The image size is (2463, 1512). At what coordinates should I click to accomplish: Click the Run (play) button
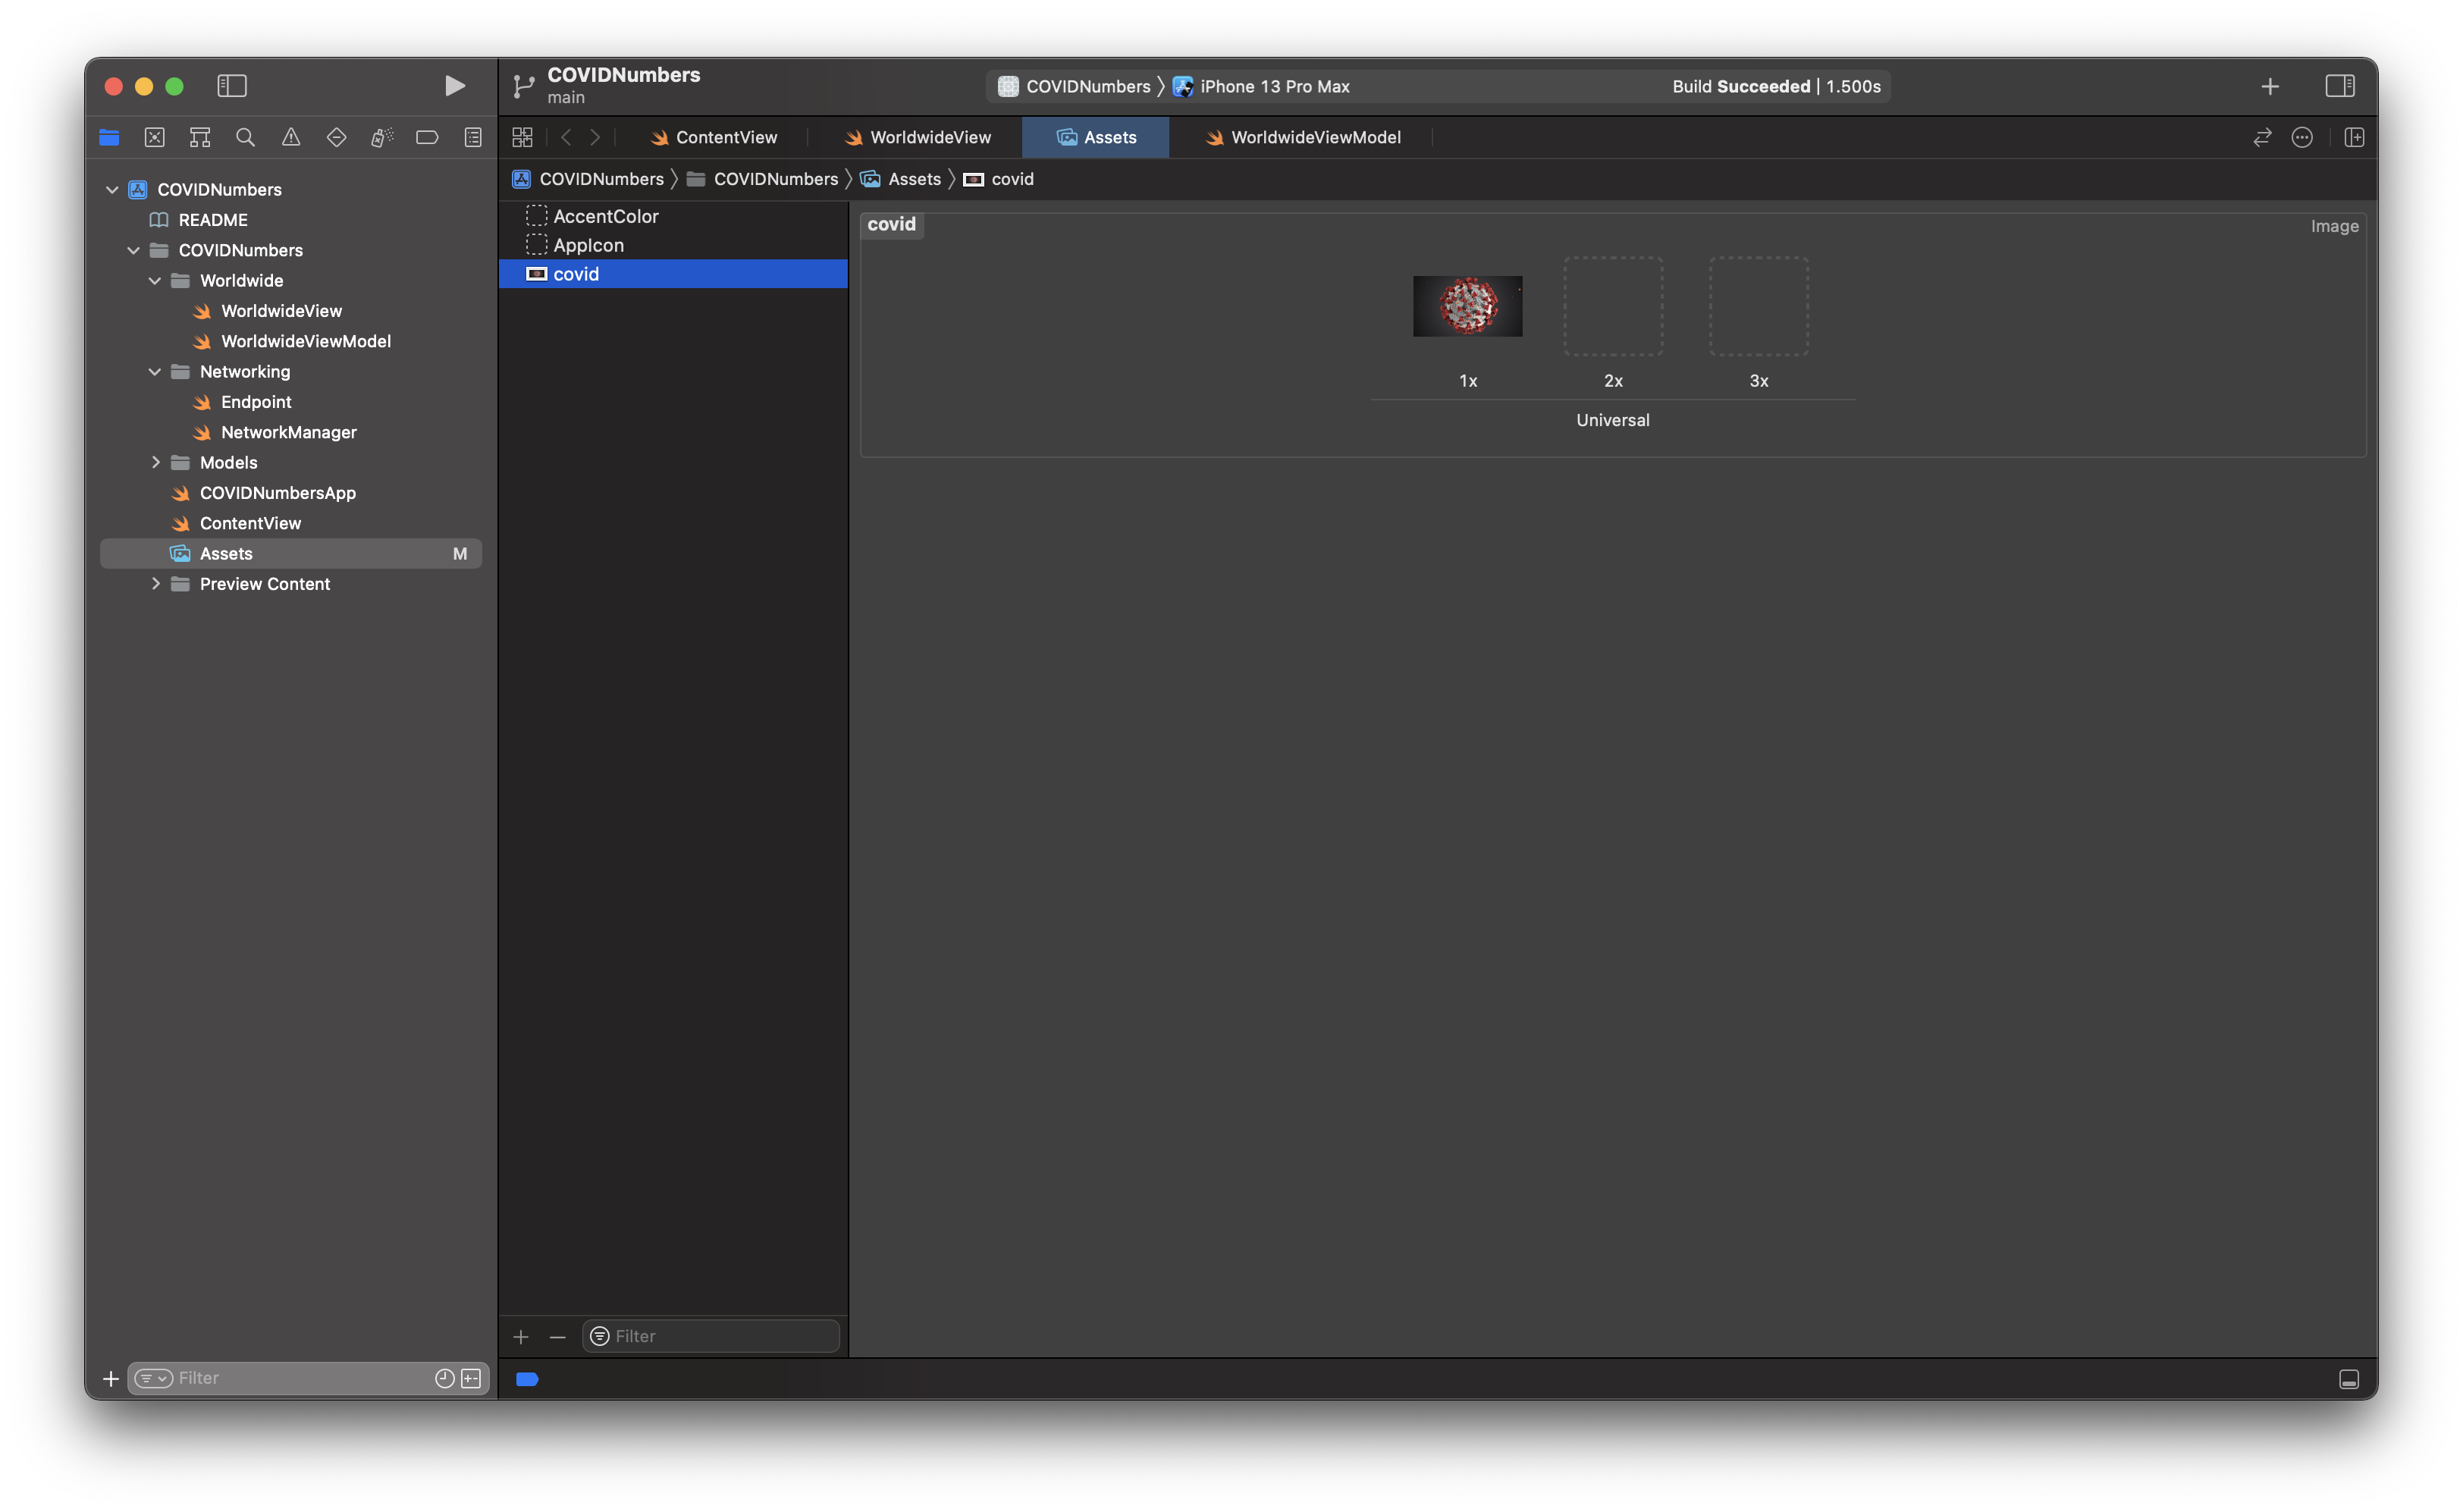[454, 86]
